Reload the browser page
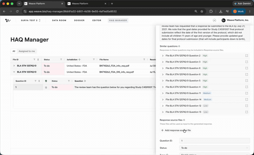The width and height of the screenshot is (254, 155). [17, 11]
